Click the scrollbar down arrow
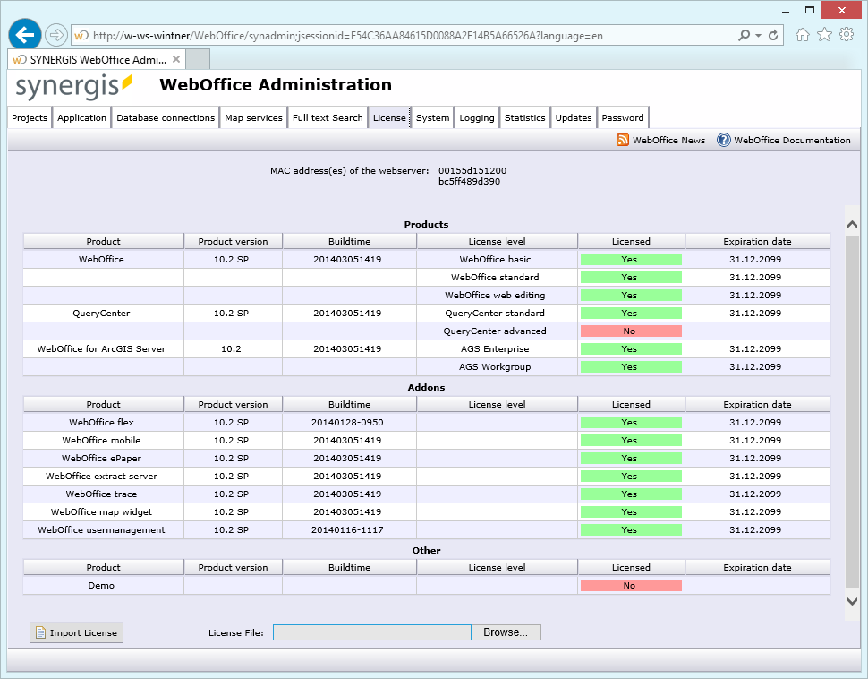 (852, 603)
